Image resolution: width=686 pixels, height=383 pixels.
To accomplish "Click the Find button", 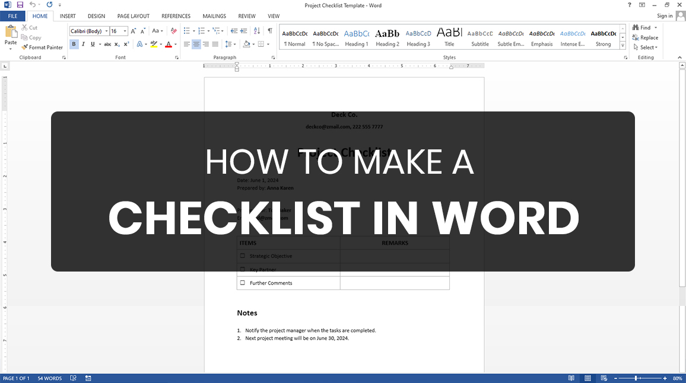I will (x=642, y=27).
